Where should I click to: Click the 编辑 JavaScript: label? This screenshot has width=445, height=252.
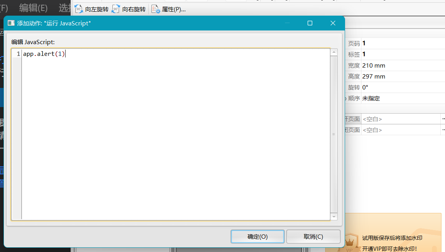click(x=33, y=42)
